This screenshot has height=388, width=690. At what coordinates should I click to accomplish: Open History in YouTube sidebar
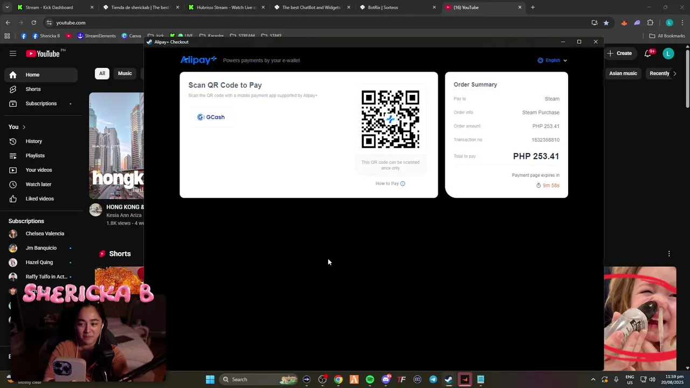click(x=41, y=141)
